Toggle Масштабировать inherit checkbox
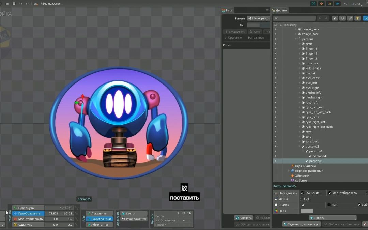Viewport: 368px width, 230px height. pyautogui.click(x=330, y=193)
